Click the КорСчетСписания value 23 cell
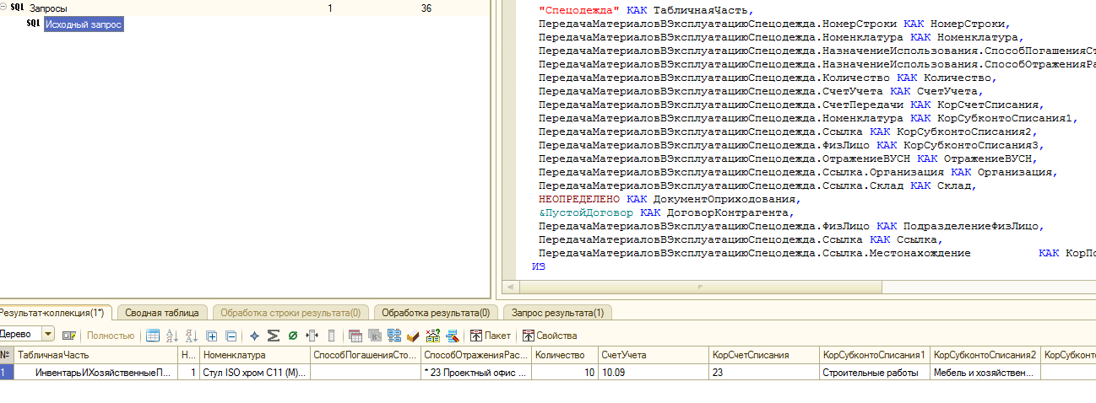 coord(763,372)
